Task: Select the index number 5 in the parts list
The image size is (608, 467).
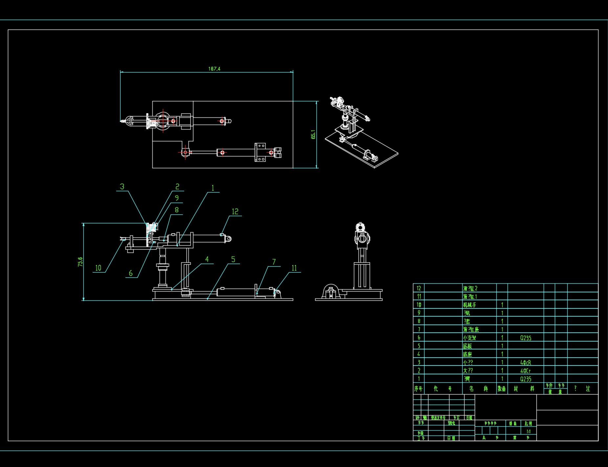Action: [x=419, y=346]
